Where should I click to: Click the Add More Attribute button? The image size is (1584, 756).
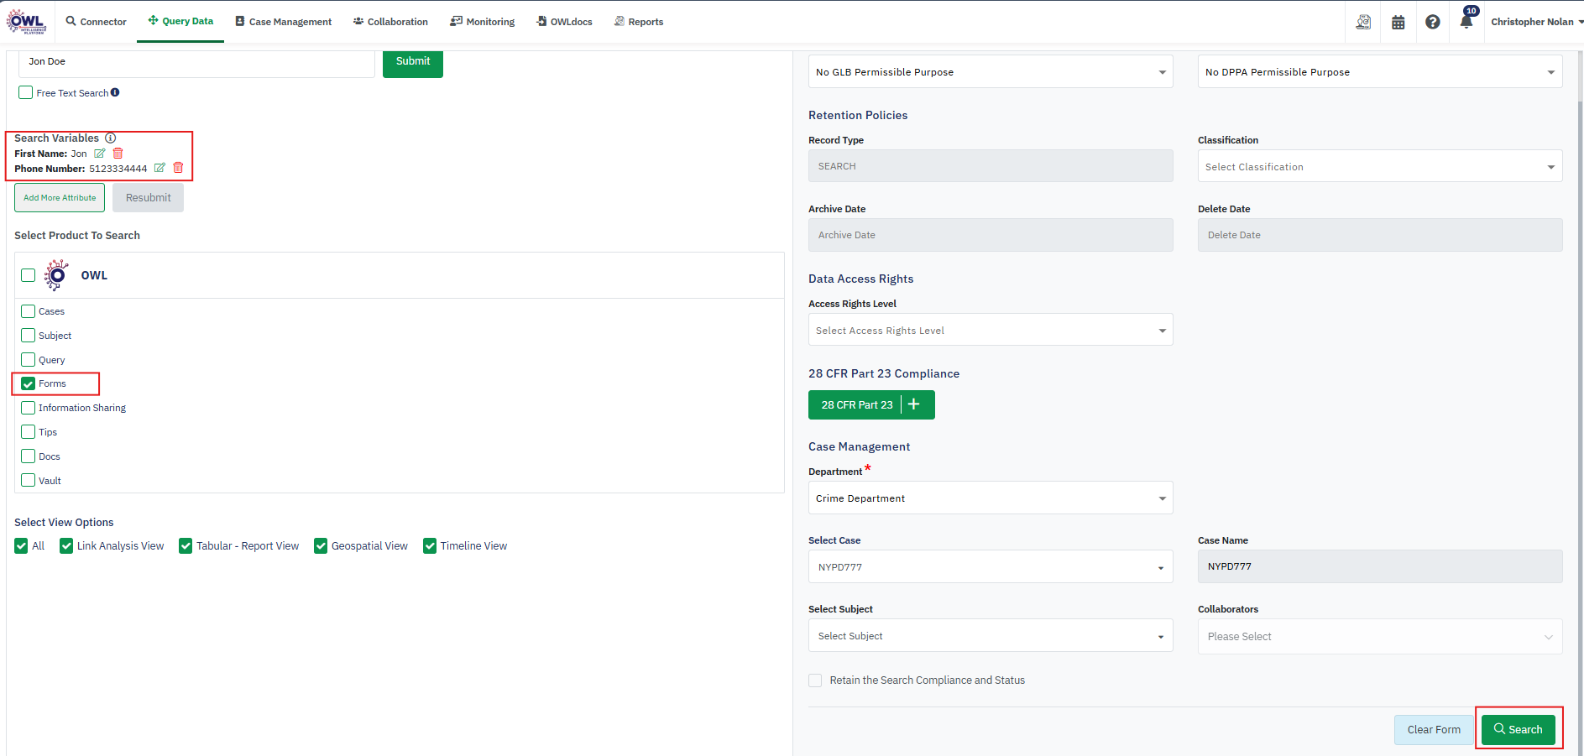coord(60,198)
